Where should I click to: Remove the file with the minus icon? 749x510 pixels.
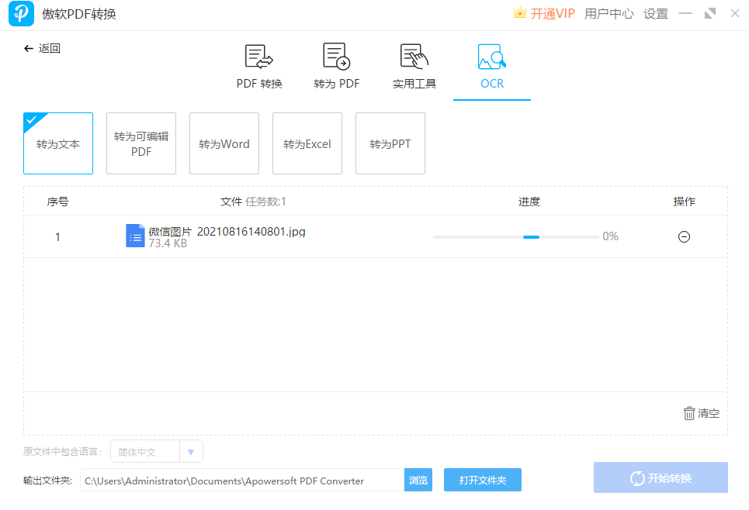point(684,236)
